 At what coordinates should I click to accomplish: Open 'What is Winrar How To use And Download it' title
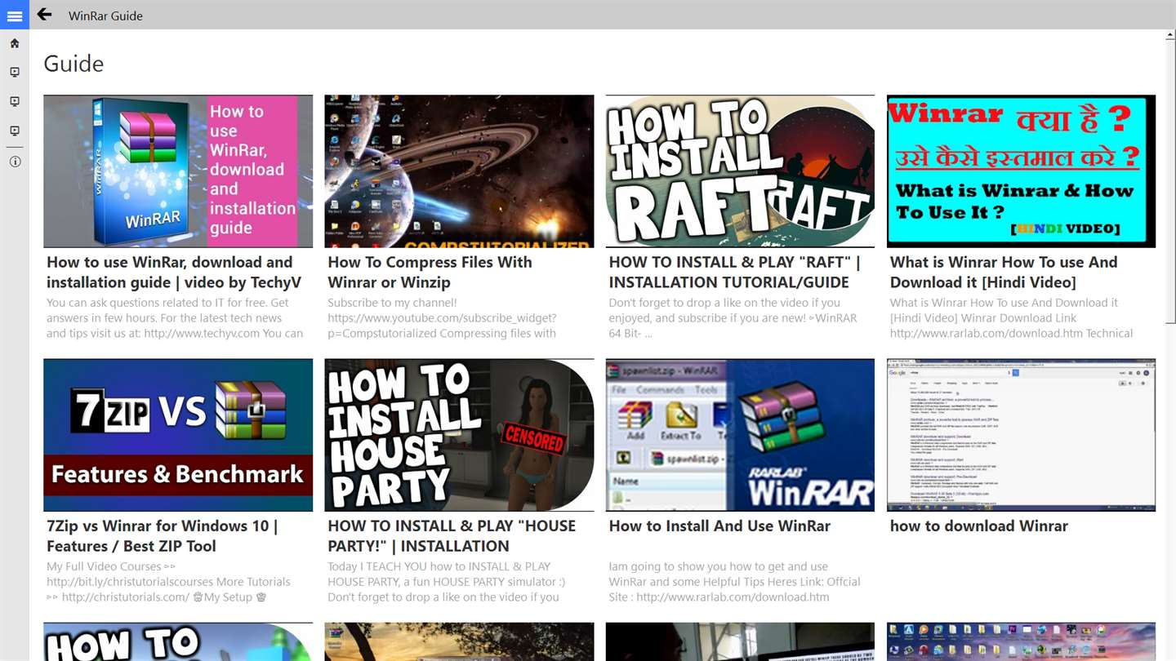click(1004, 273)
